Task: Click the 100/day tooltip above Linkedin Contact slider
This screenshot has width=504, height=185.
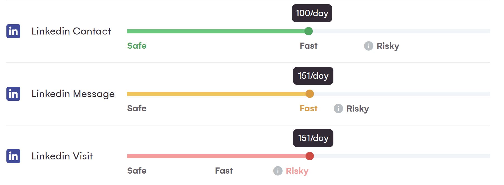Action: 312,13
